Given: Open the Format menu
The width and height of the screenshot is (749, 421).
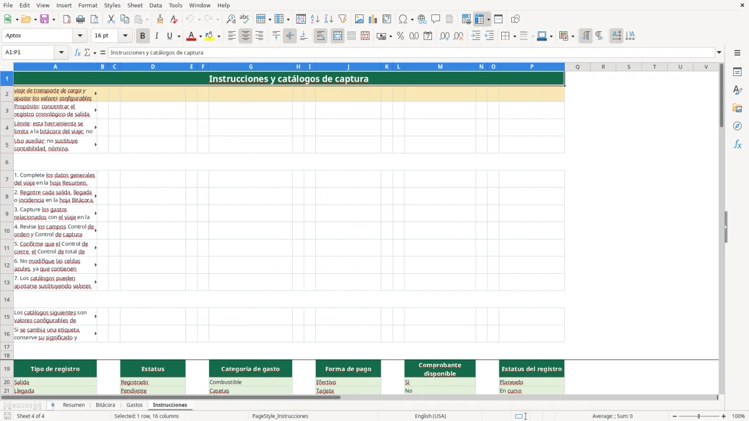Looking at the screenshot, I should click(87, 5).
